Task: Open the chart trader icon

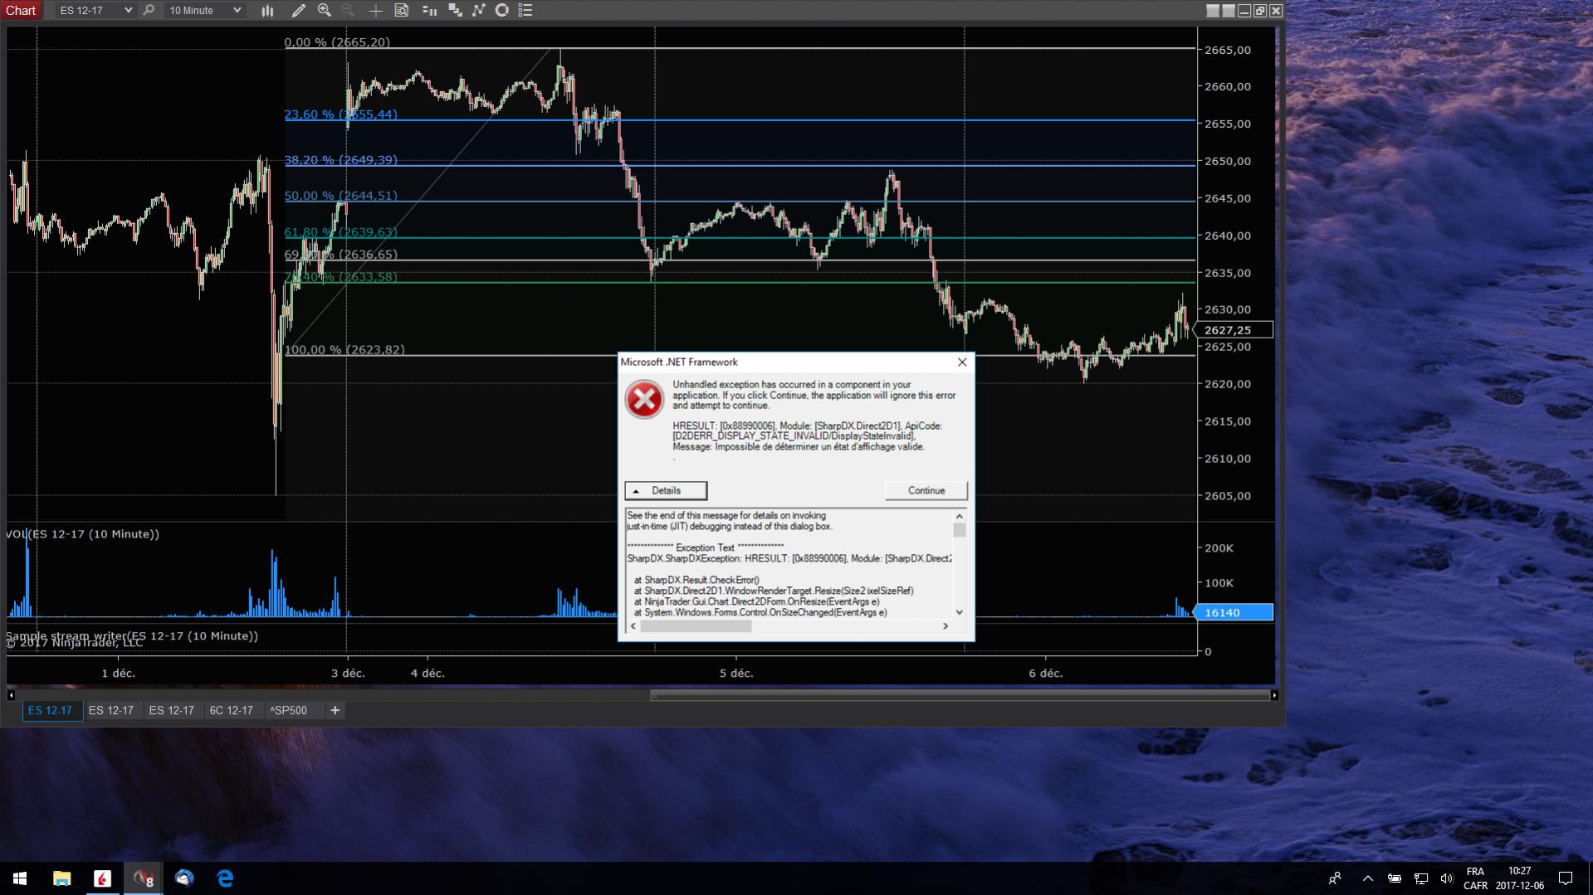Action: 429,10
